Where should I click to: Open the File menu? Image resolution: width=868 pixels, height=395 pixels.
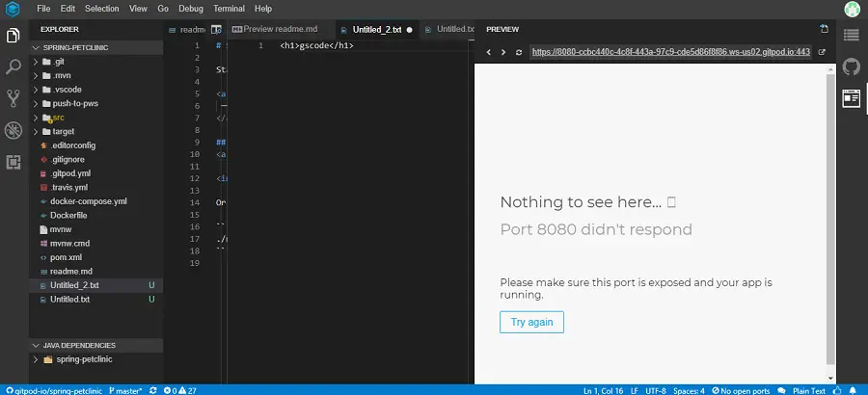coord(43,9)
